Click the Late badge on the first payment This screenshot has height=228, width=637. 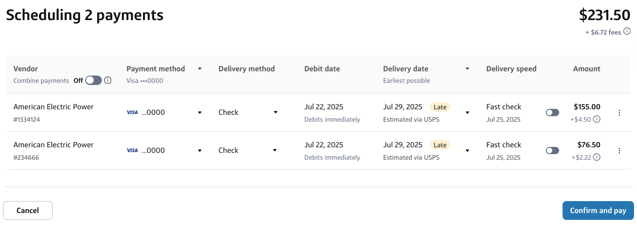tap(440, 107)
